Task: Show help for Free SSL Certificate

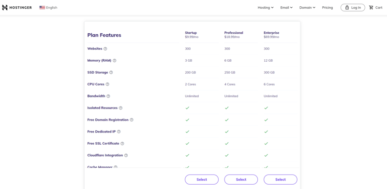Action: pos(122,144)
